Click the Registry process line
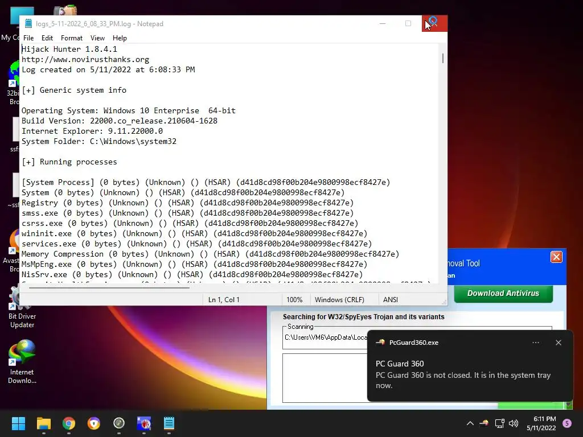 pos(187,203)
